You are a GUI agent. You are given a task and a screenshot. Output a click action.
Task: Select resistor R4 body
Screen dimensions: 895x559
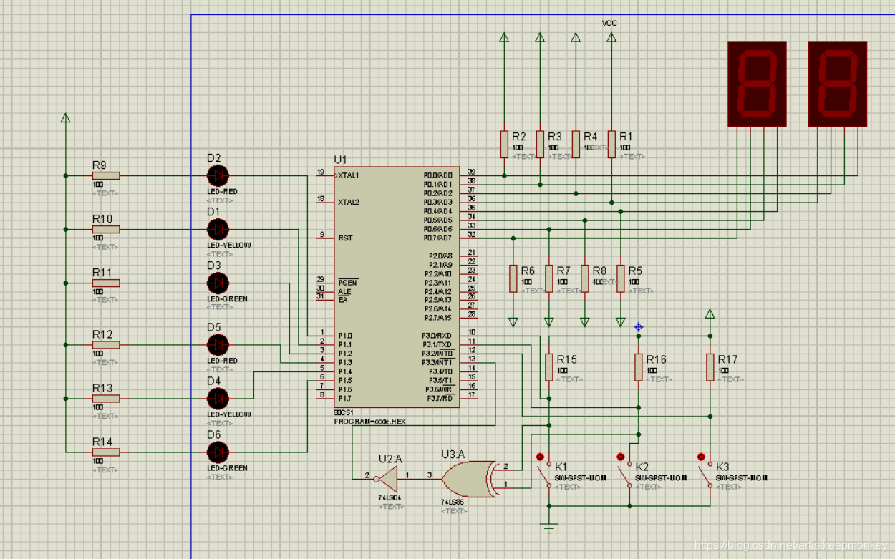pyautogui.click(x=576, y=144)
